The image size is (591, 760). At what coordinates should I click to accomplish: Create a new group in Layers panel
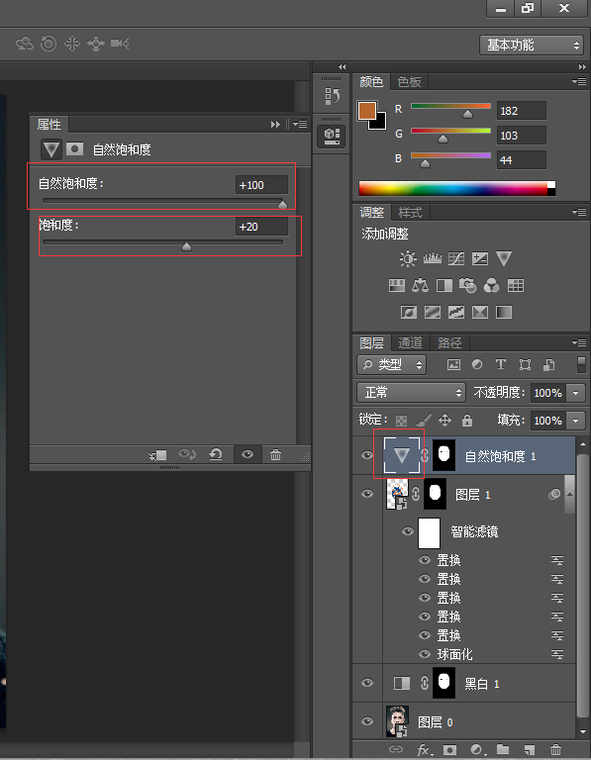tap(503, 749)
